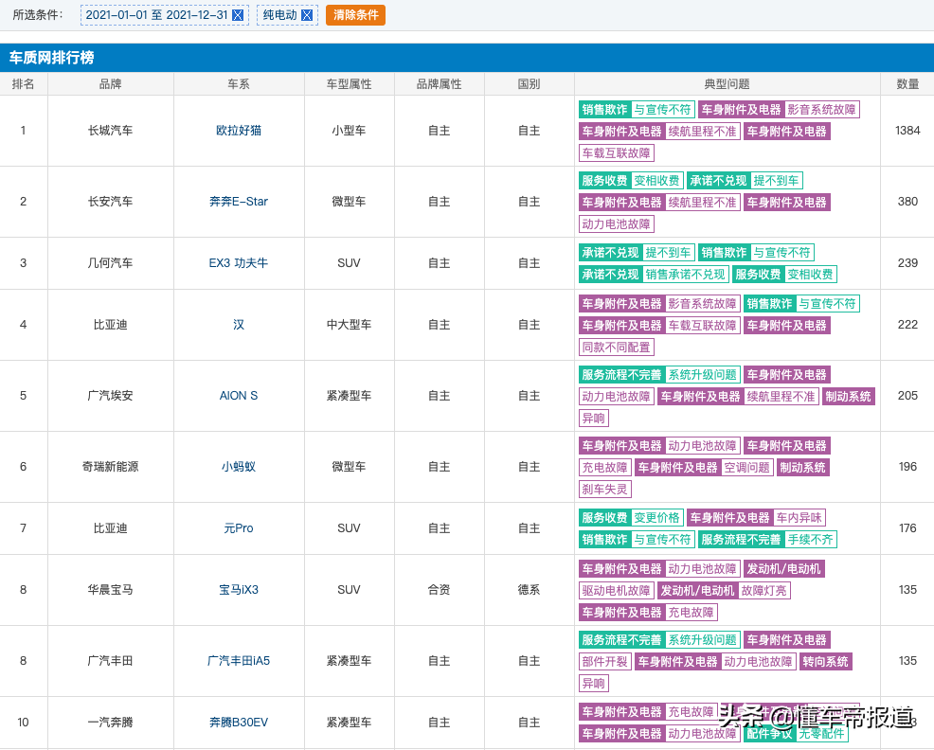Open the 元Pro series link
This screenshot has width=934, height=750.
click(x=239, y=527)
